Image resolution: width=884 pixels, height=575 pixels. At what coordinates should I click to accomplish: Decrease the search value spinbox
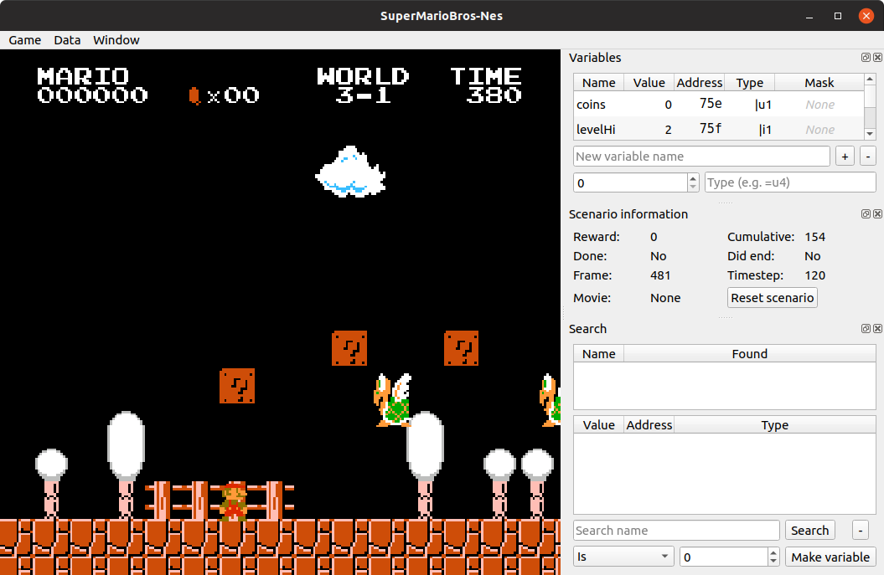773,562
